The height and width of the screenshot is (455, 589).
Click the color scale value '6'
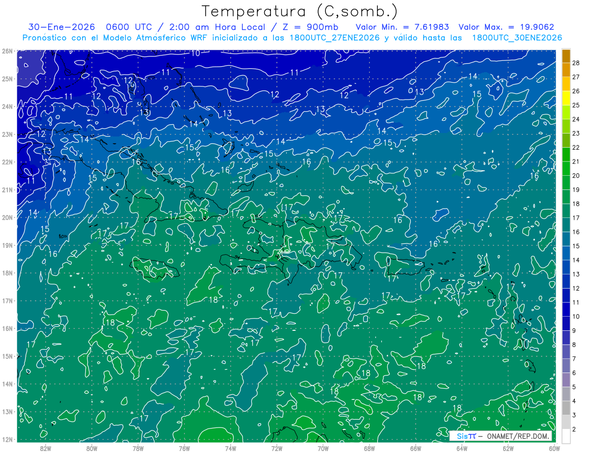(574, 373)
